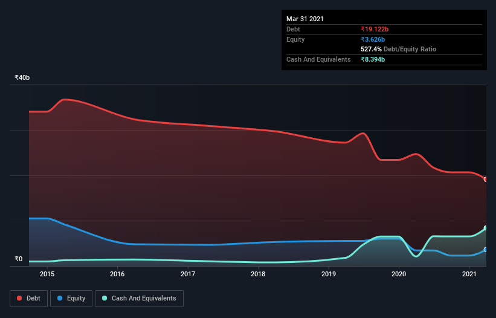
Task: Select the red Debt endpoint marker
Action: pos(486,180)
